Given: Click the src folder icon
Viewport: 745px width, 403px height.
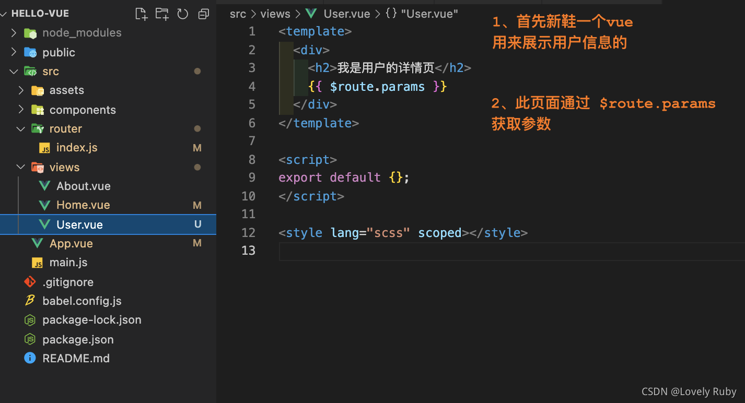Looking at the screenshot, I should coord(30,72).
